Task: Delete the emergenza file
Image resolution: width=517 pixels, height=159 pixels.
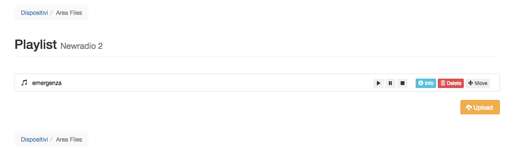Action: click(x=451, y=83)
